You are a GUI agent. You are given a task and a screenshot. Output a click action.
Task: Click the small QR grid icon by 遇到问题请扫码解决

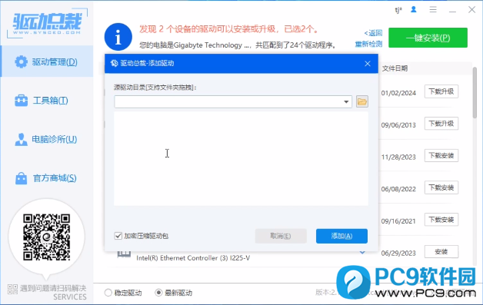pyautogui.click(x=12, y=289)
